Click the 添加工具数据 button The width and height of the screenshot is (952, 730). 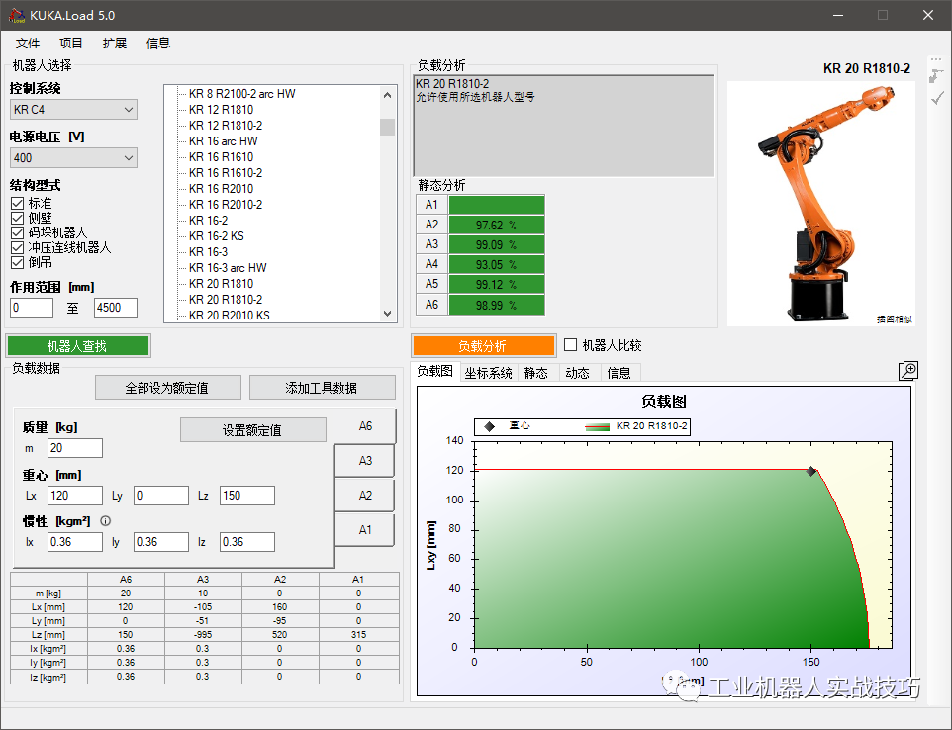pyautogui.click(x=323, y=387)
